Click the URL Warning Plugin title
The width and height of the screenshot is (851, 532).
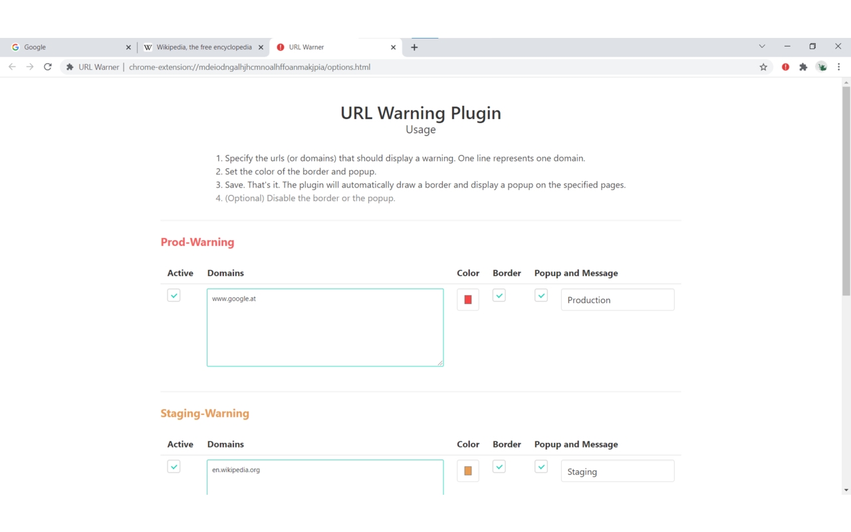421,113
